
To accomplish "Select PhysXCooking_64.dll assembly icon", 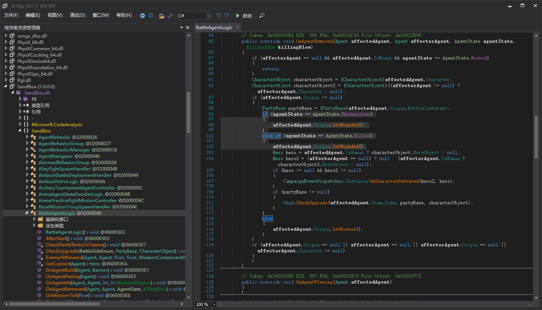I will [12, 55].
